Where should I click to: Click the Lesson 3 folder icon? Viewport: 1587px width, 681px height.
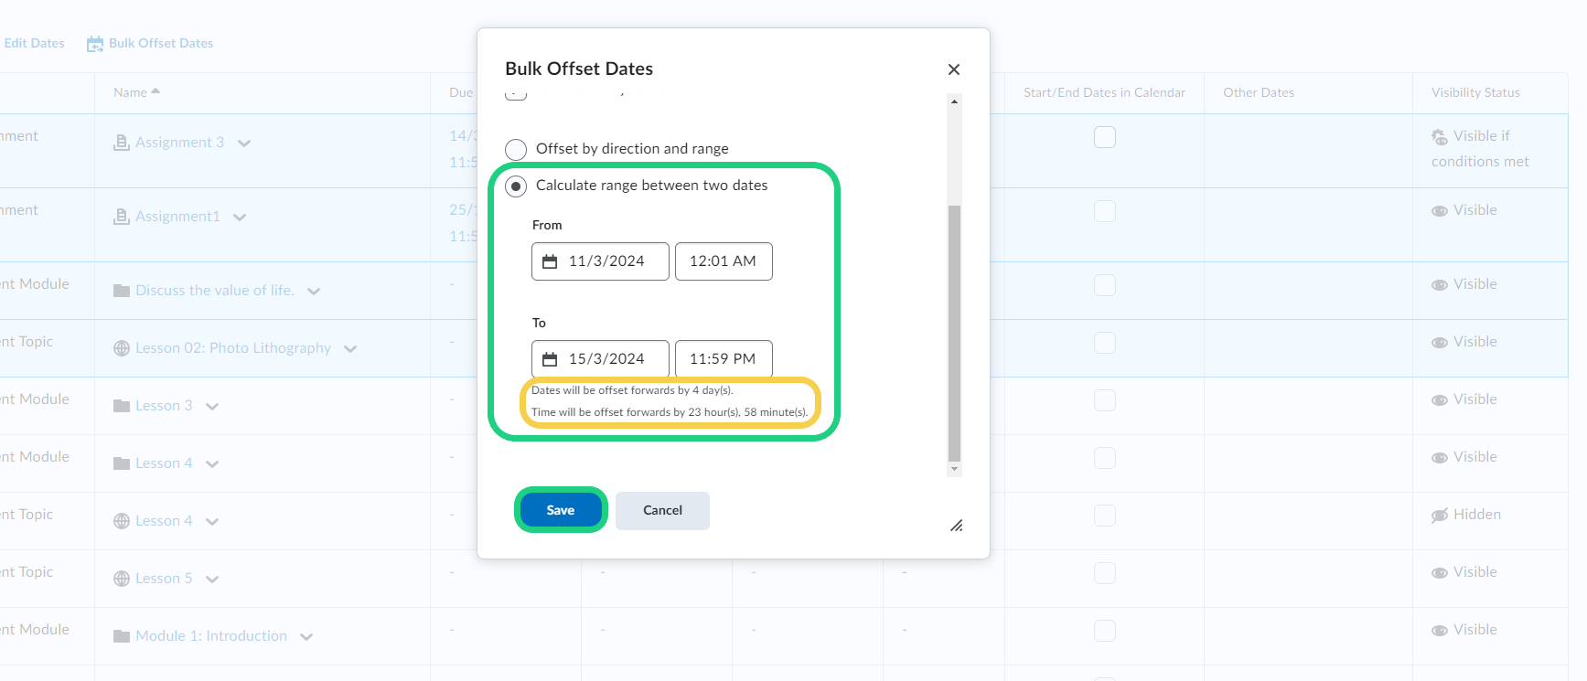[122, 406]
